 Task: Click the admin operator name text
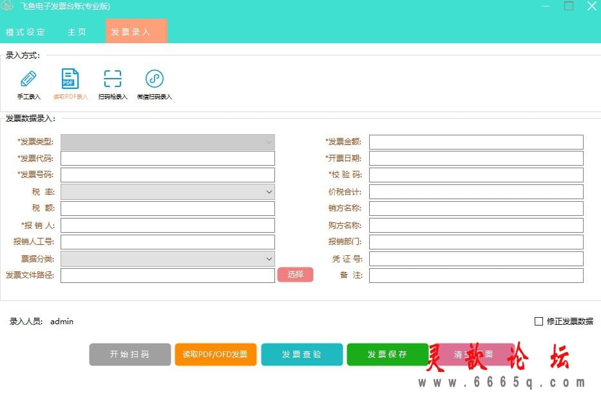click(62, 322)
